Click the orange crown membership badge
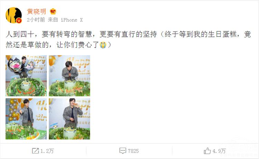 pos(53,11)
